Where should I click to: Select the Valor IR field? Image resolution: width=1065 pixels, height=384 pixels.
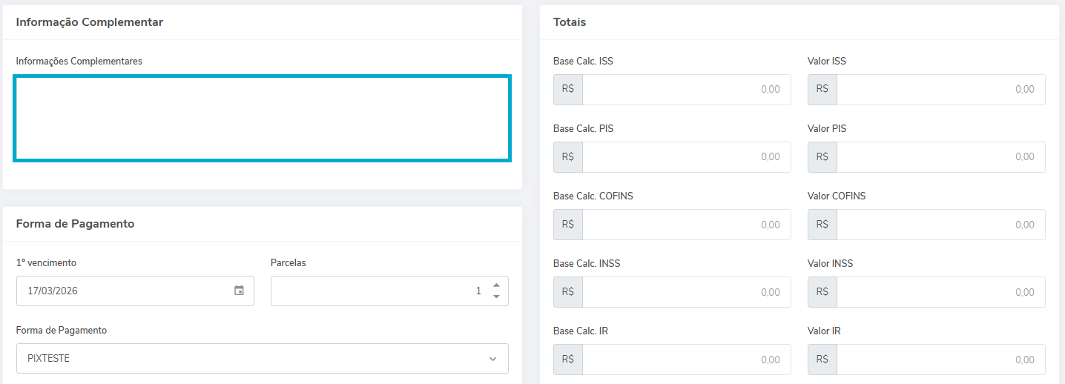coord(940,360)
